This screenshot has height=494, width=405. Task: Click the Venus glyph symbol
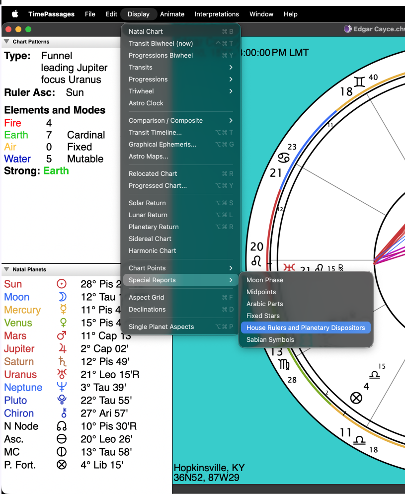pos(63,323)
